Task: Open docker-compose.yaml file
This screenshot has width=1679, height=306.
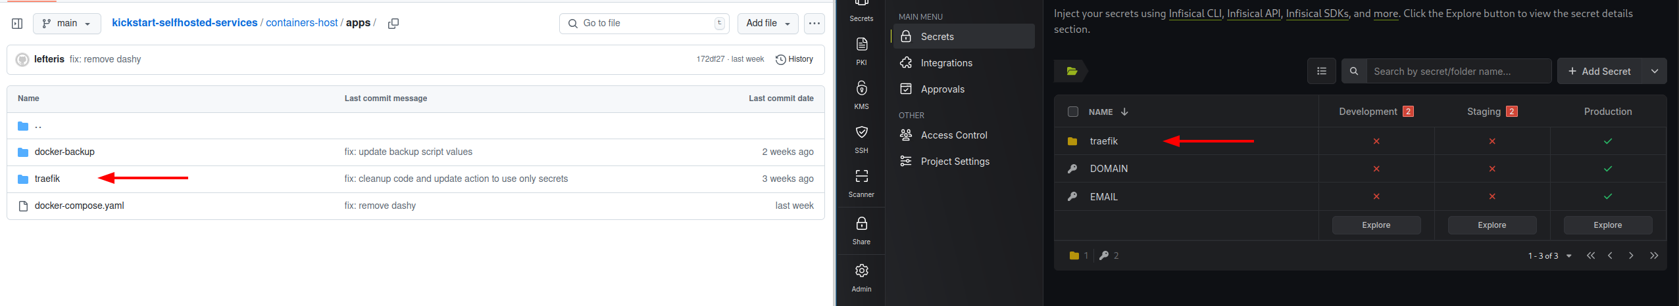Action: 80,206
